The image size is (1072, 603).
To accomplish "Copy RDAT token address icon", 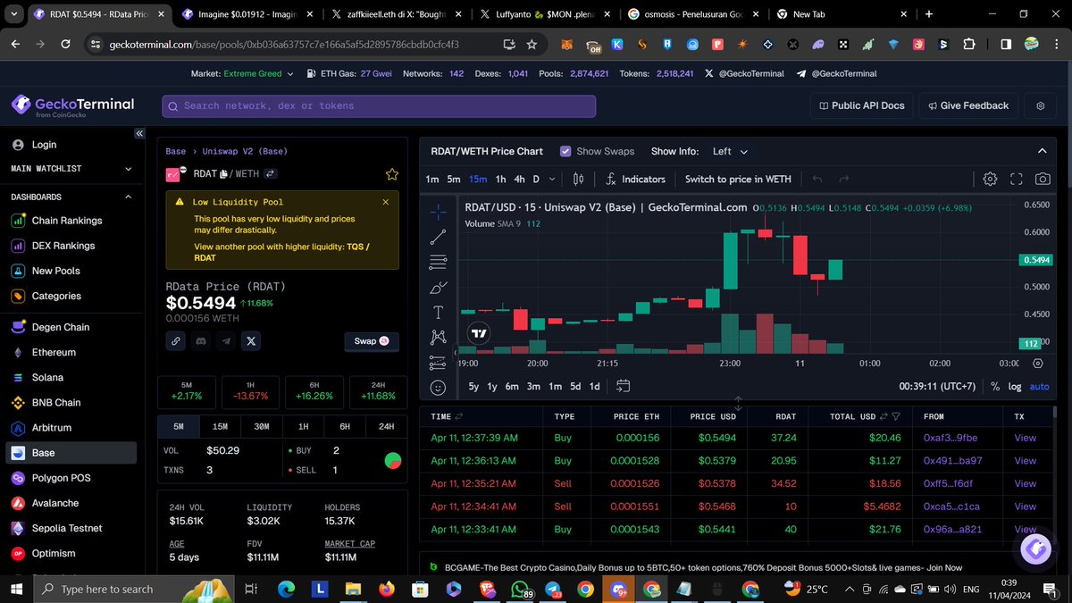I will click(225, 174).
